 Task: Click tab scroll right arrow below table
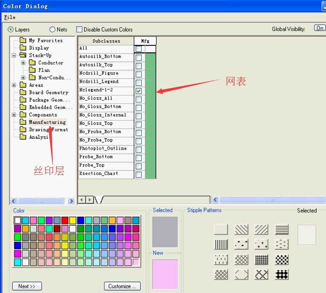tap(90, 200)
